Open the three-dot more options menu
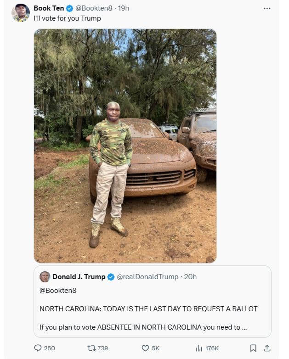The image size is (289, 359). 267,8
